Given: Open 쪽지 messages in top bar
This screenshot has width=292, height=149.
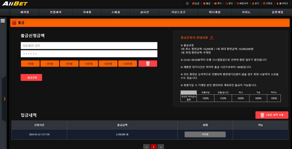Looking at the screenshot, I should click(x=218, y=4).
